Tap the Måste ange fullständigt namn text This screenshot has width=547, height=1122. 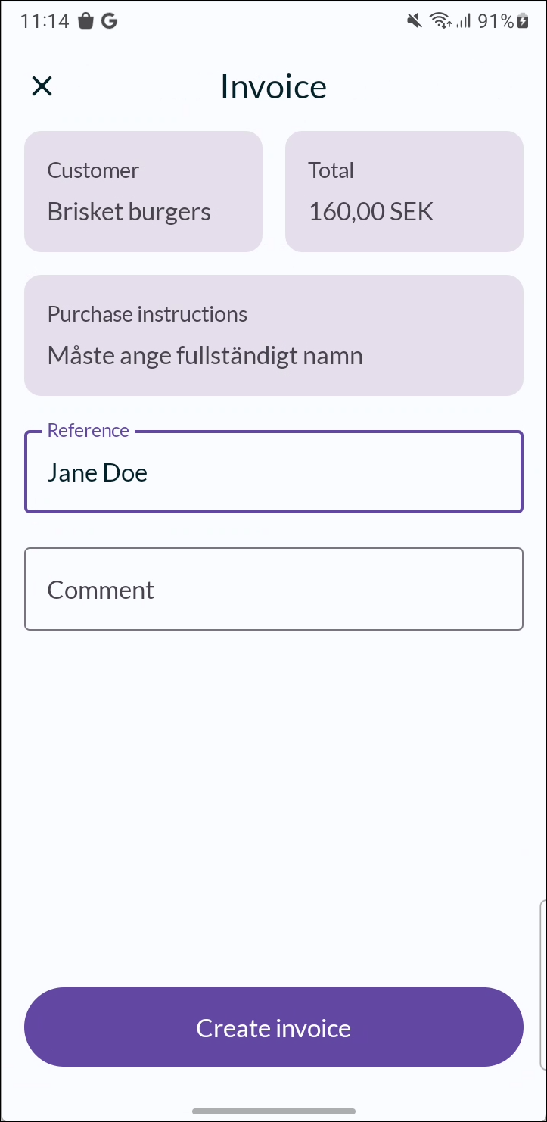(205, 355)
